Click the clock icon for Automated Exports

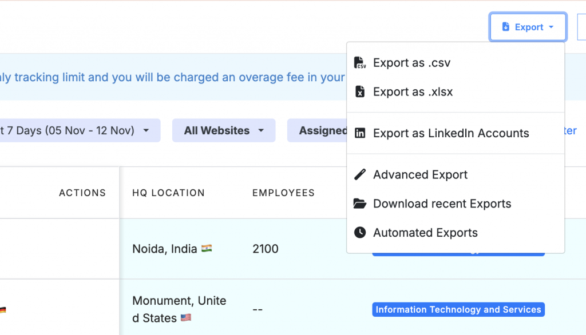coord(360,233)
